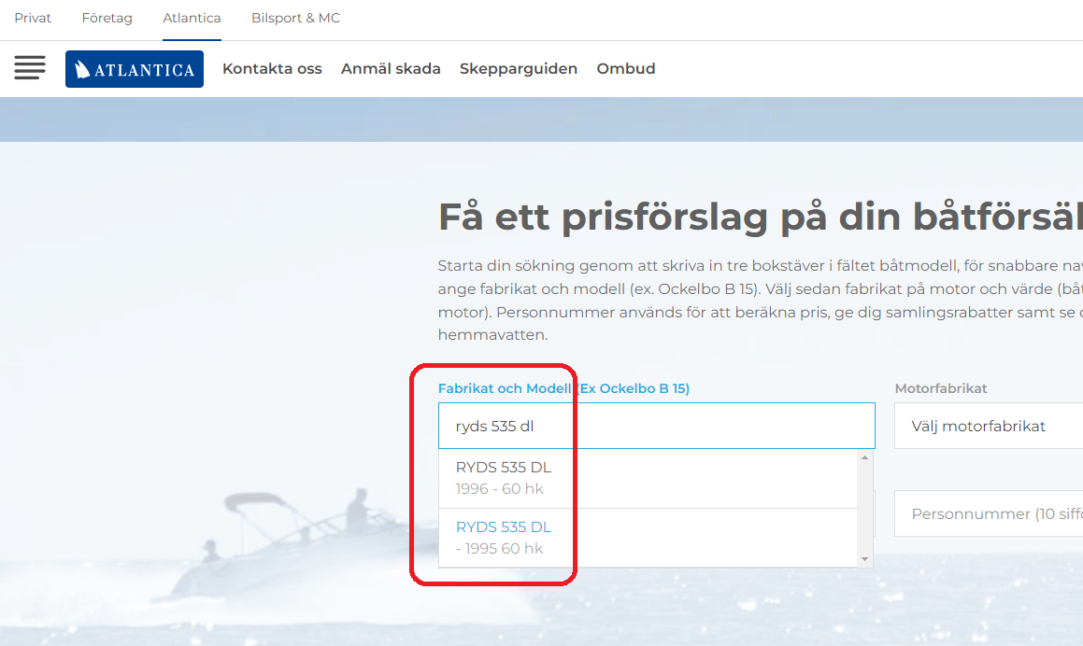Click into the Personnummer field
The image size is (1083, 646).
point(987,513)
